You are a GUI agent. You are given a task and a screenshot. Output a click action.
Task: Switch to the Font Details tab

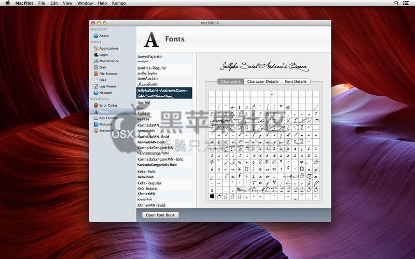point(296,81)
